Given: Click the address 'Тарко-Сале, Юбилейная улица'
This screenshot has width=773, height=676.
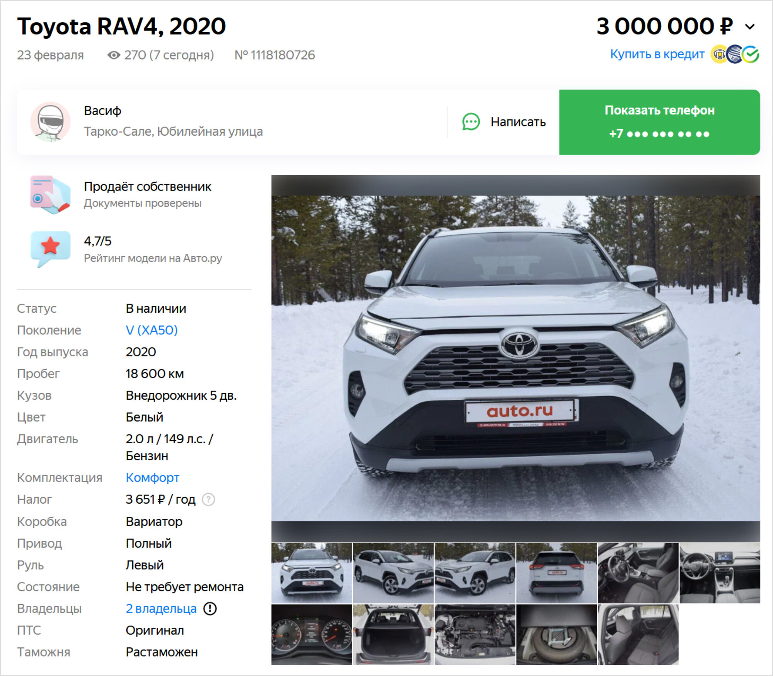Looking at the screenshot, I should (173, 131).
